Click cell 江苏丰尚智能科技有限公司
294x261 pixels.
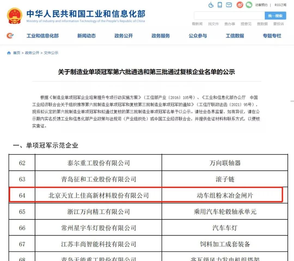99,244
